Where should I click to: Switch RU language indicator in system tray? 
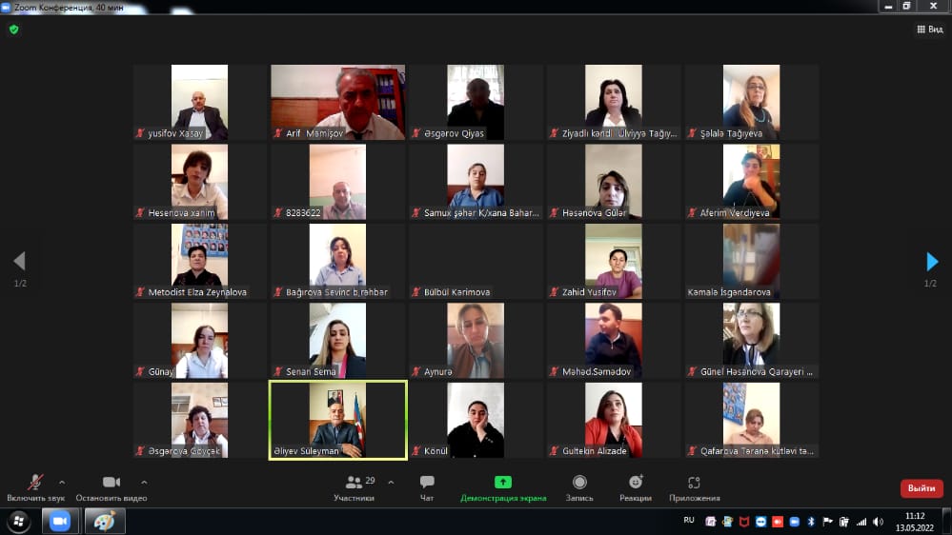click(x=689, y=521)
